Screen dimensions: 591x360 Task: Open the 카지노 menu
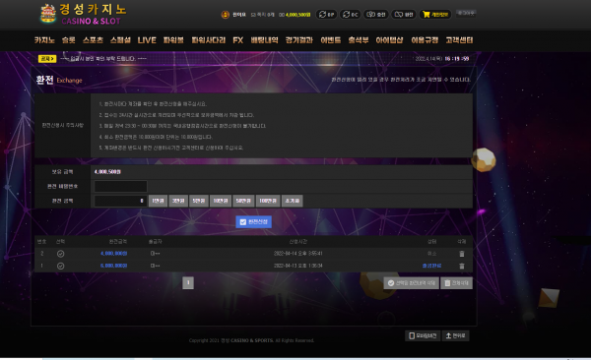(44, 40)
